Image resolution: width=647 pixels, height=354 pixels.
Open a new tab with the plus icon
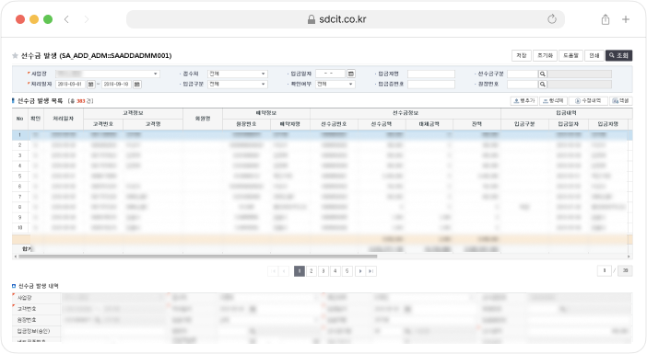[x=626, y=19]
